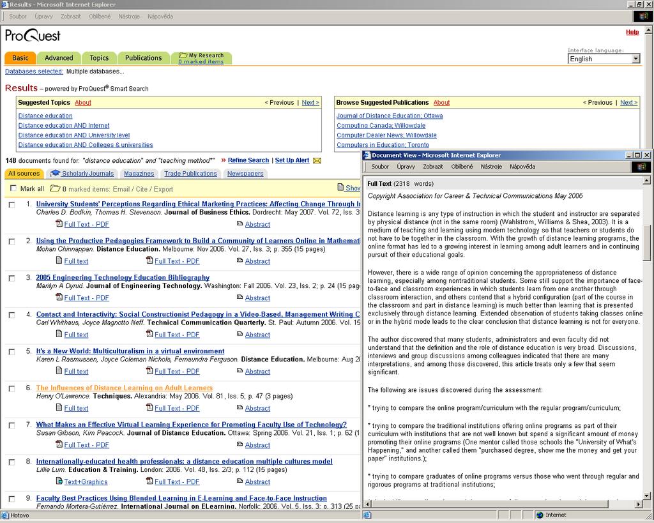Switch to the Advanced search tab
The width and height of the screenshot is (654, 523).
[x=59, y=58]
